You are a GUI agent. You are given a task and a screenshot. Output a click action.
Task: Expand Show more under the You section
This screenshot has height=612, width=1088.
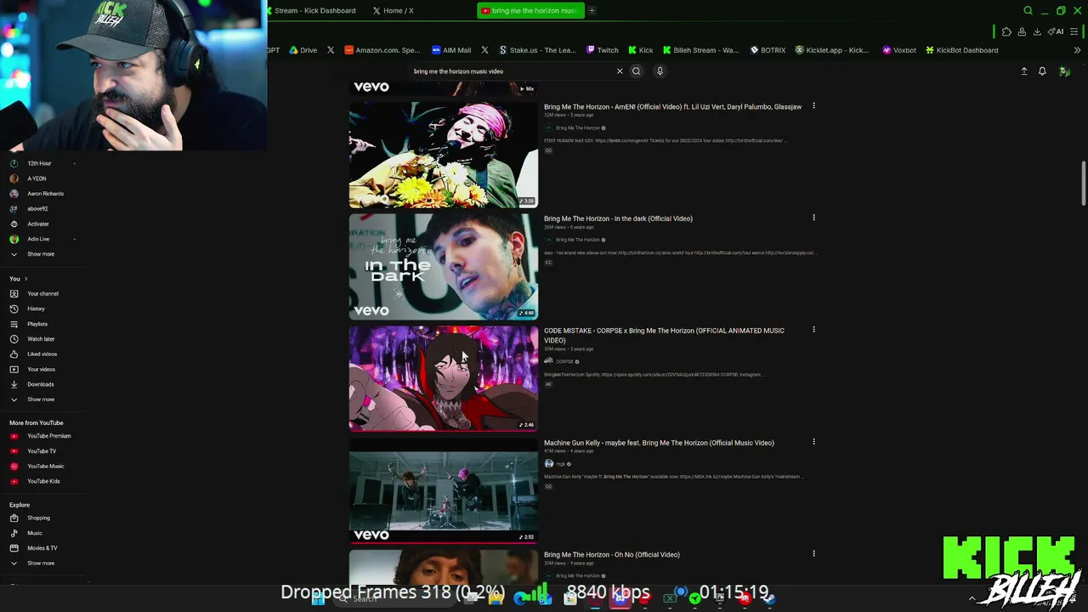click(x=40, y=399)
